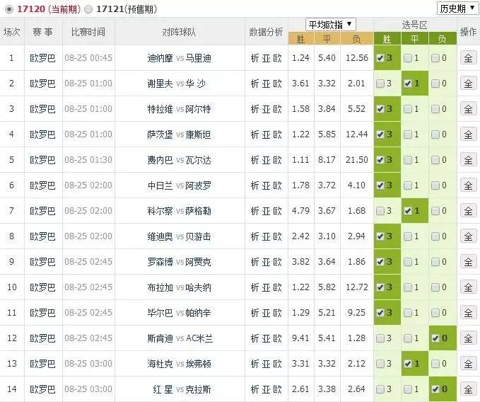Click the 全 button for match 14
480x402 pixels.
click(468, 389)
